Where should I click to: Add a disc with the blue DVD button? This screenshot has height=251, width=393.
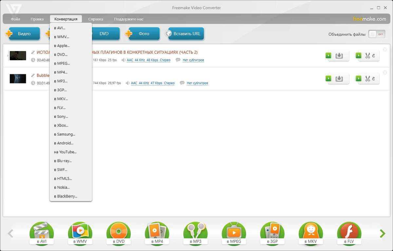tap(106, 34)
